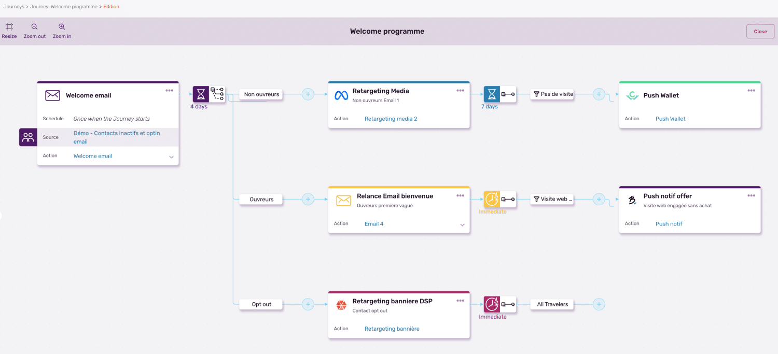Toggle the switch beside the yellow Immediate timer
Image resolution: width=778 pixels, height=354 pixels.
pyautogui.click(x=507, y=199)
